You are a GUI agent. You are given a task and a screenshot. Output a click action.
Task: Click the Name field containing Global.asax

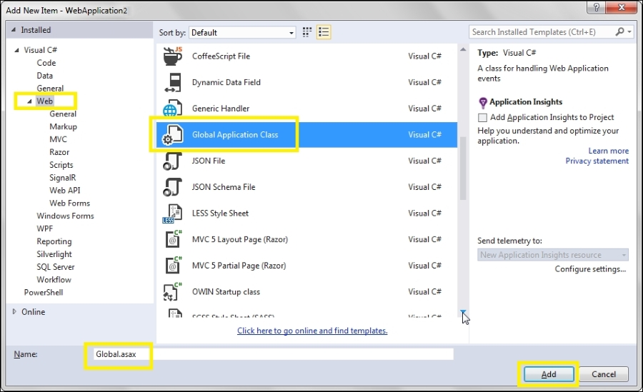coord(273,354)
